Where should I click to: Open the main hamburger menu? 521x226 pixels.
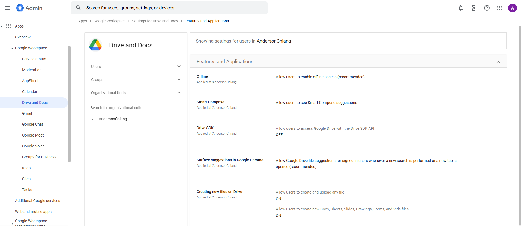(x=8, y=8)
